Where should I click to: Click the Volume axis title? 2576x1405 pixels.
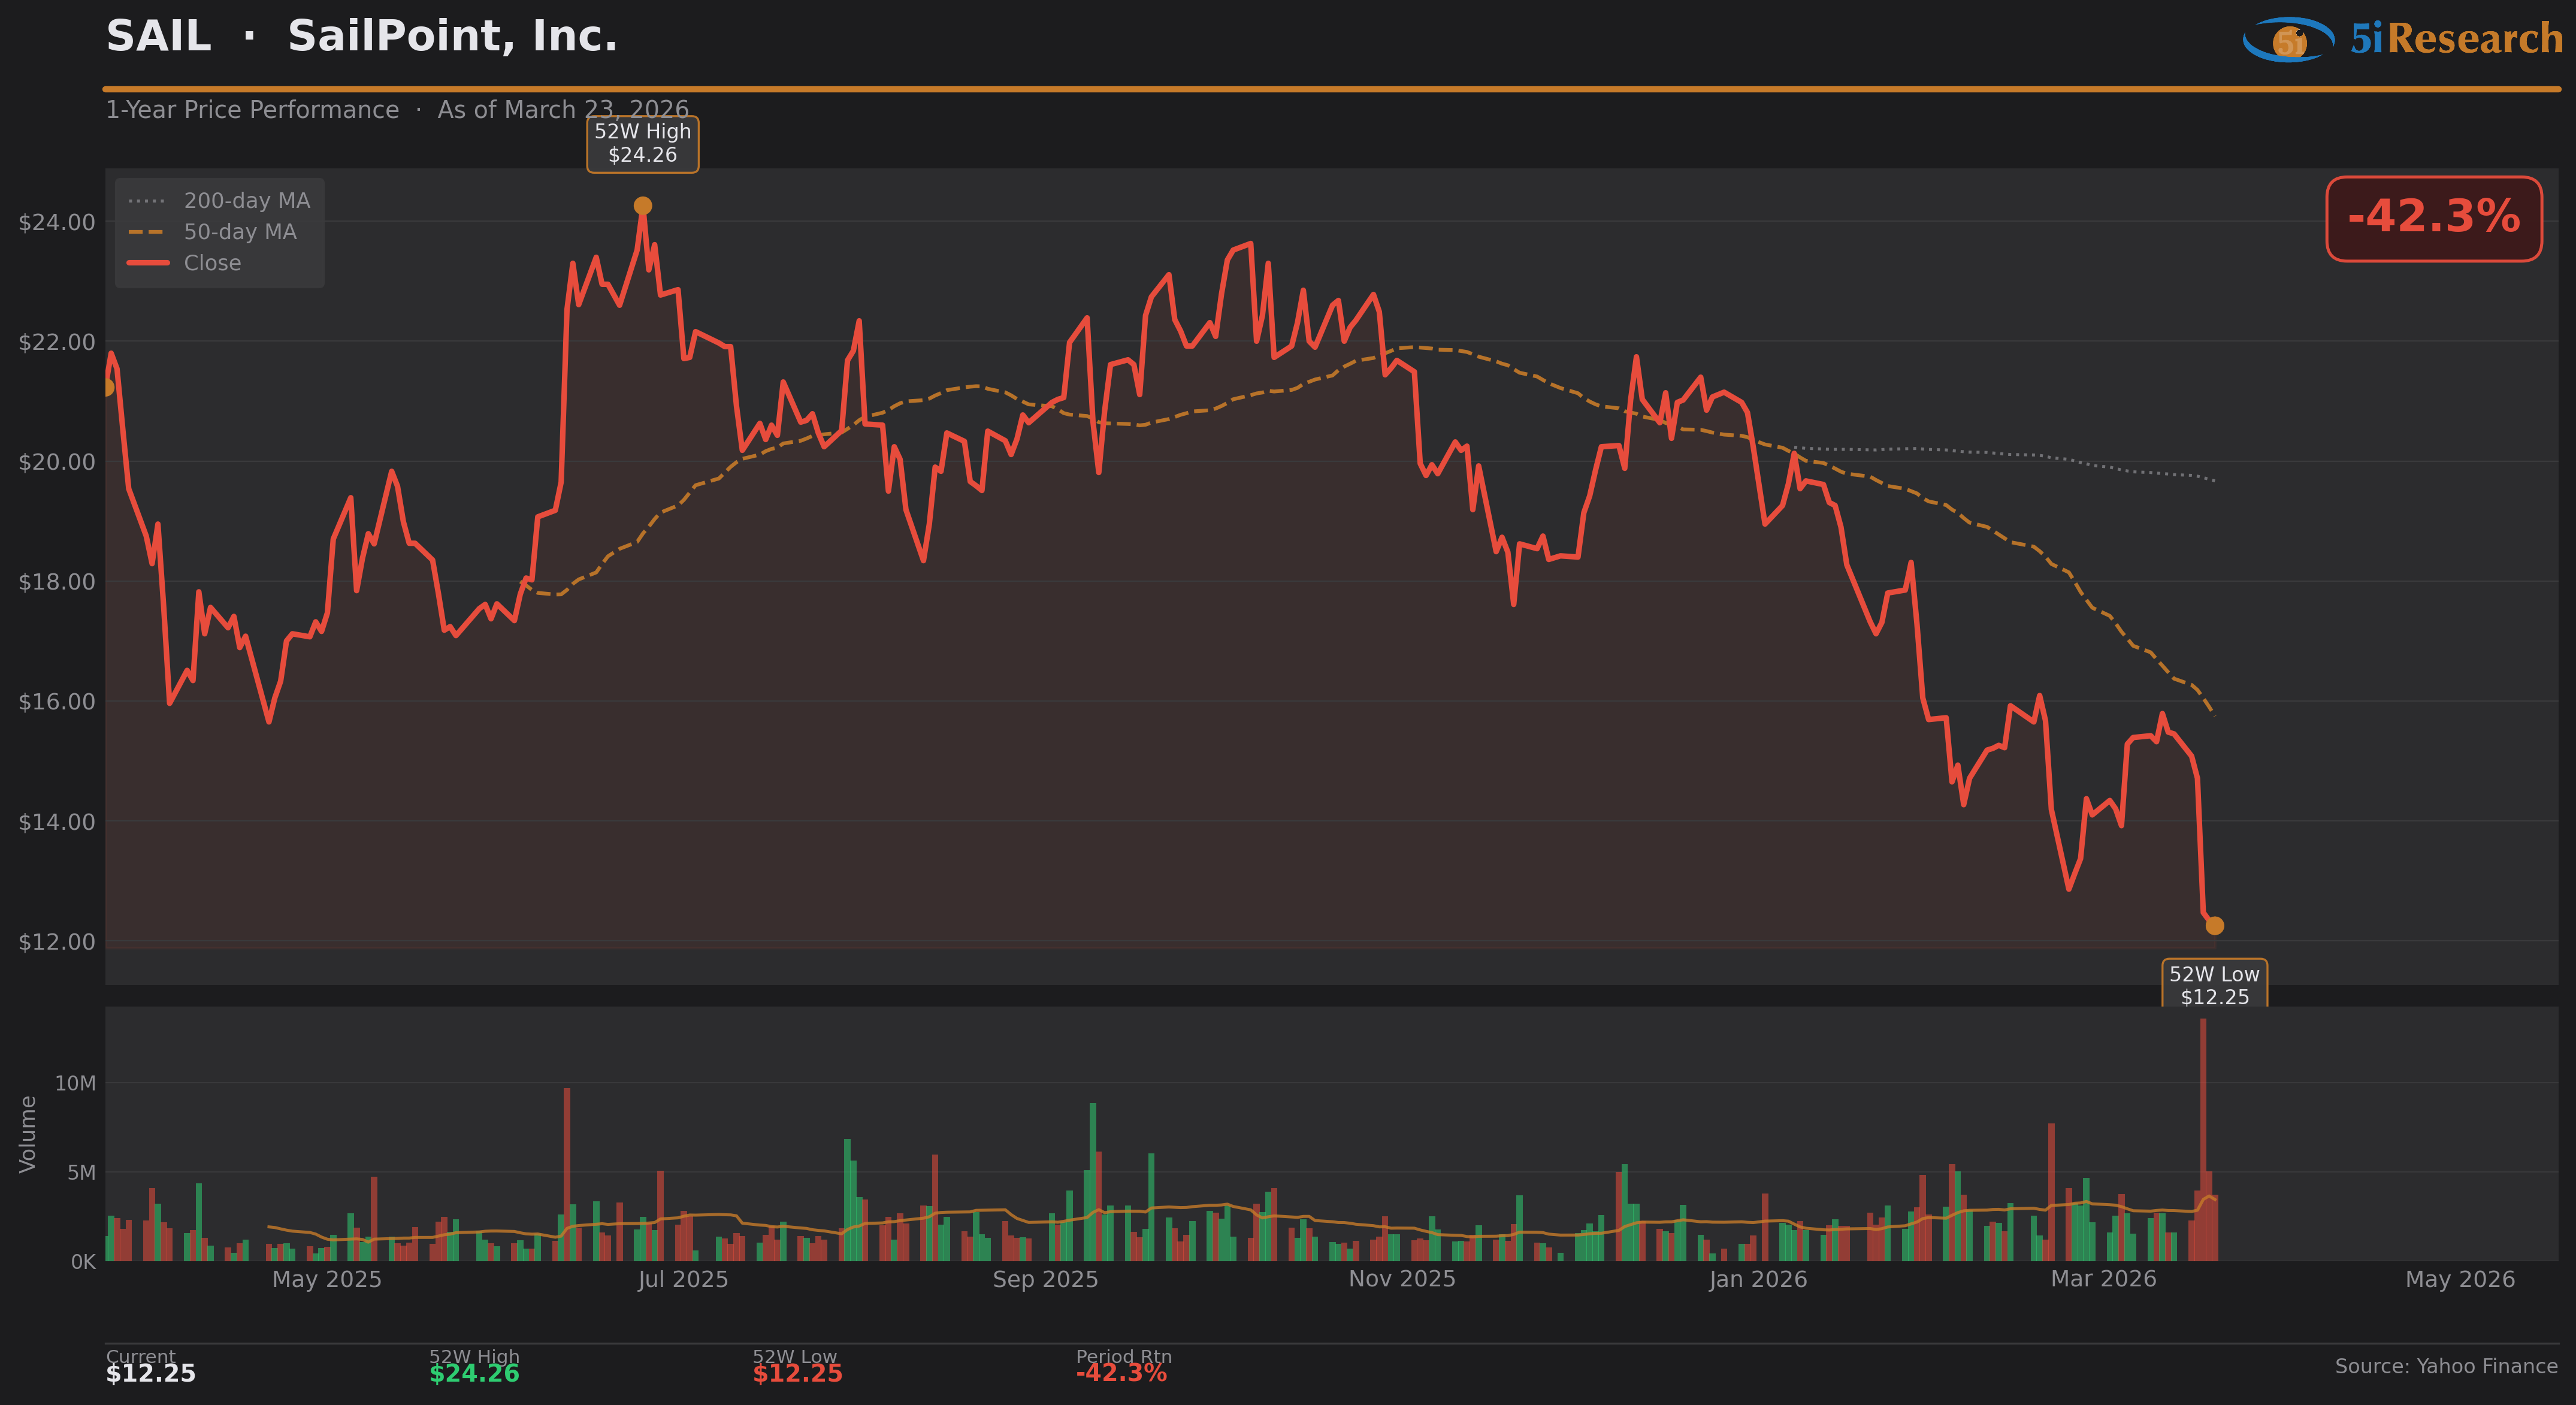28,1134
